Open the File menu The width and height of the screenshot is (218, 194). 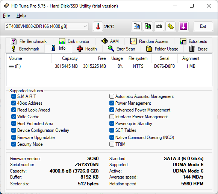[x=6, y=15]
